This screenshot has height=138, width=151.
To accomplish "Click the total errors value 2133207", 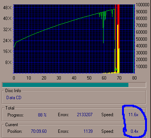I will pos(85,115).
